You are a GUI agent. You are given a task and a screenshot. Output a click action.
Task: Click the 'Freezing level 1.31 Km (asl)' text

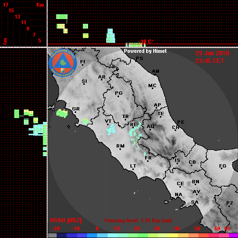tap(138, 220)
